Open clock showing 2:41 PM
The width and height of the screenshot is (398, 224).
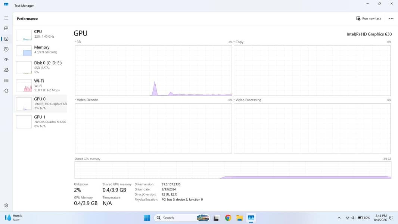click(380, 218)
